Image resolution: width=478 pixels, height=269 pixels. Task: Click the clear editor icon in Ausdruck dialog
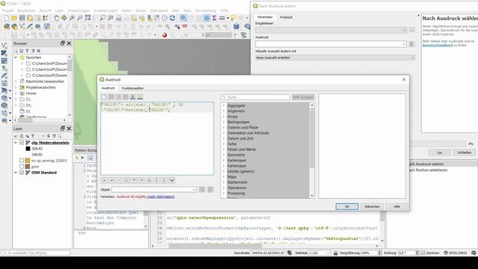click(104, 96)
